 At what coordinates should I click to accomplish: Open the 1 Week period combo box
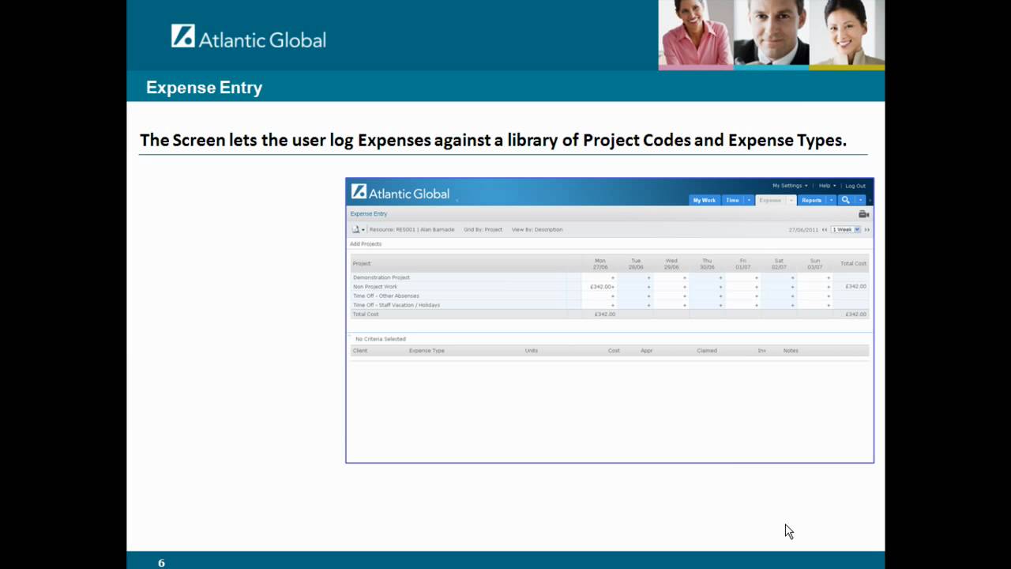845,230
